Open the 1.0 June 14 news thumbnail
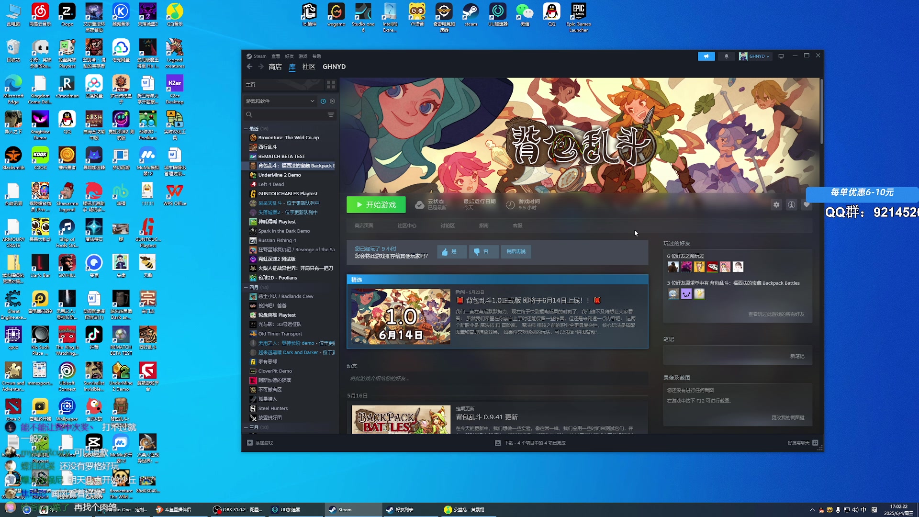 (x=401, y=316)
